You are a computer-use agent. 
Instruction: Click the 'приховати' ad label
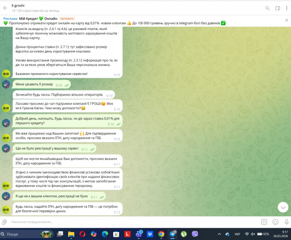click(x=67, y=19)
